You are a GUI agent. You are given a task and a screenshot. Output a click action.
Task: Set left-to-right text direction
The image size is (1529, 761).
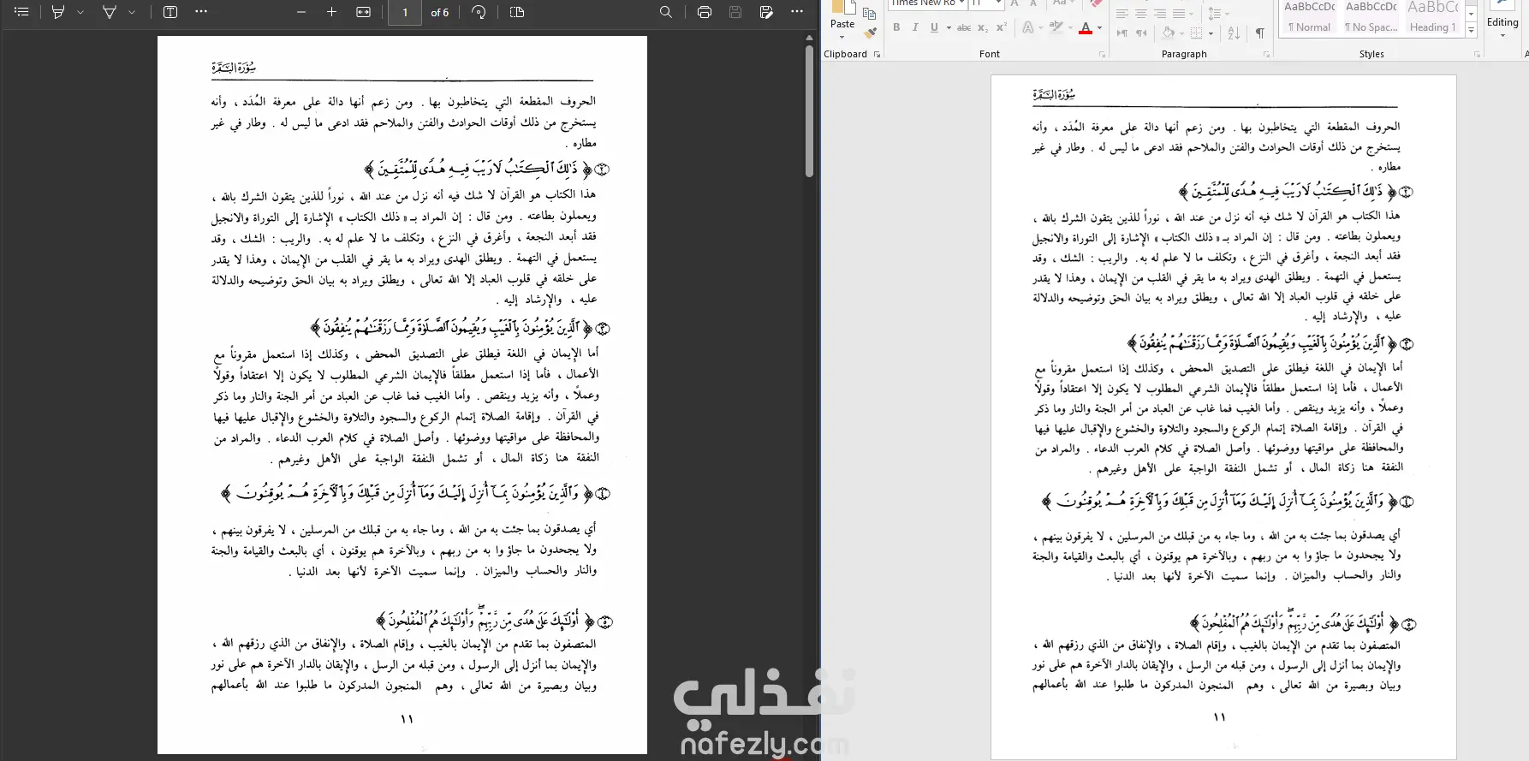[x=1122, y=33]
